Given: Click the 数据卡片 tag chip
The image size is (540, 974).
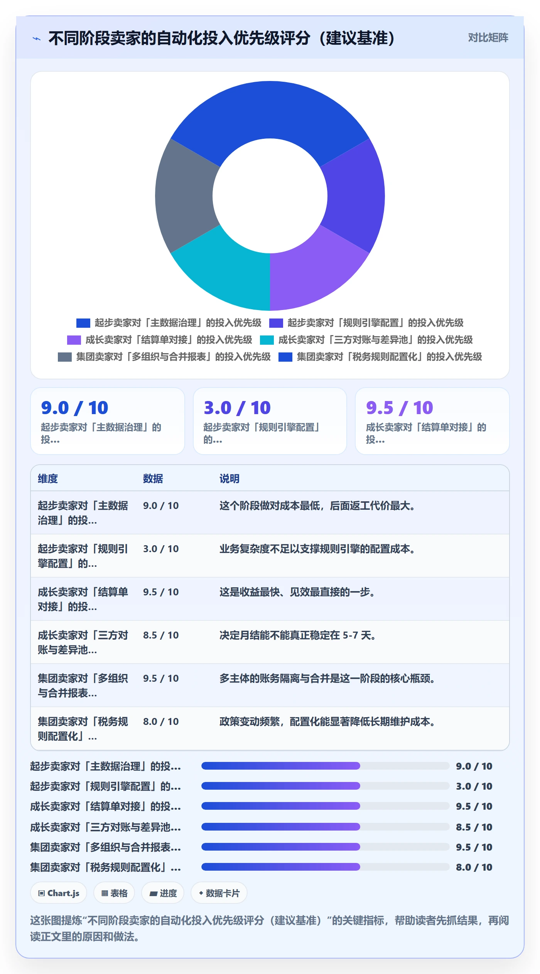Looking at the screenshot, I should [x=219, y=893].
